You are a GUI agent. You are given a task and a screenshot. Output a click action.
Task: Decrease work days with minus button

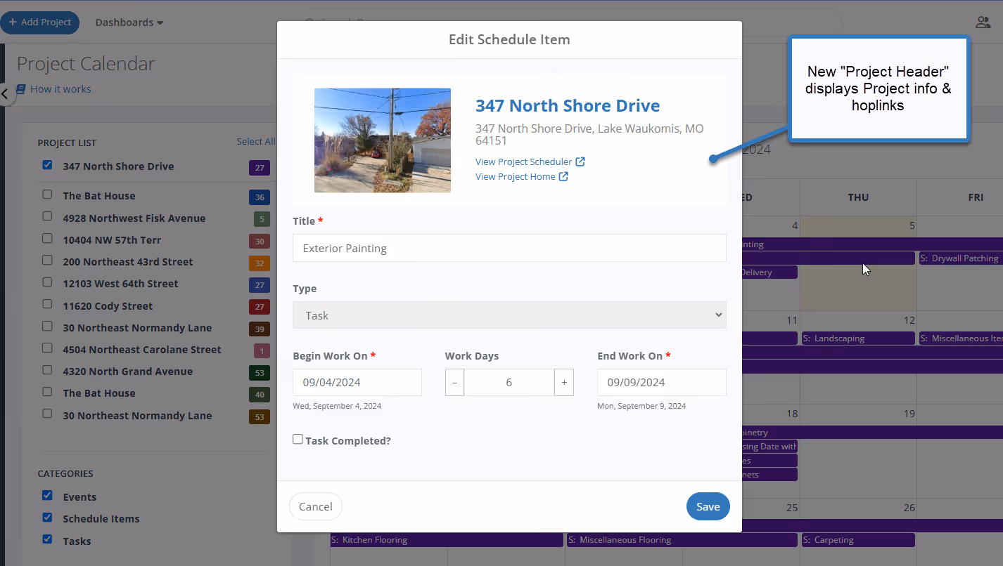click(454, 383)
